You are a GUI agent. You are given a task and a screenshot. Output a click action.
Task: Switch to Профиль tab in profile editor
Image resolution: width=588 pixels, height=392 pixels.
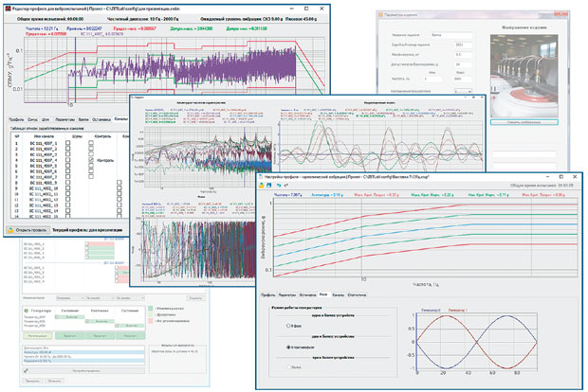[x=16, y=119]
